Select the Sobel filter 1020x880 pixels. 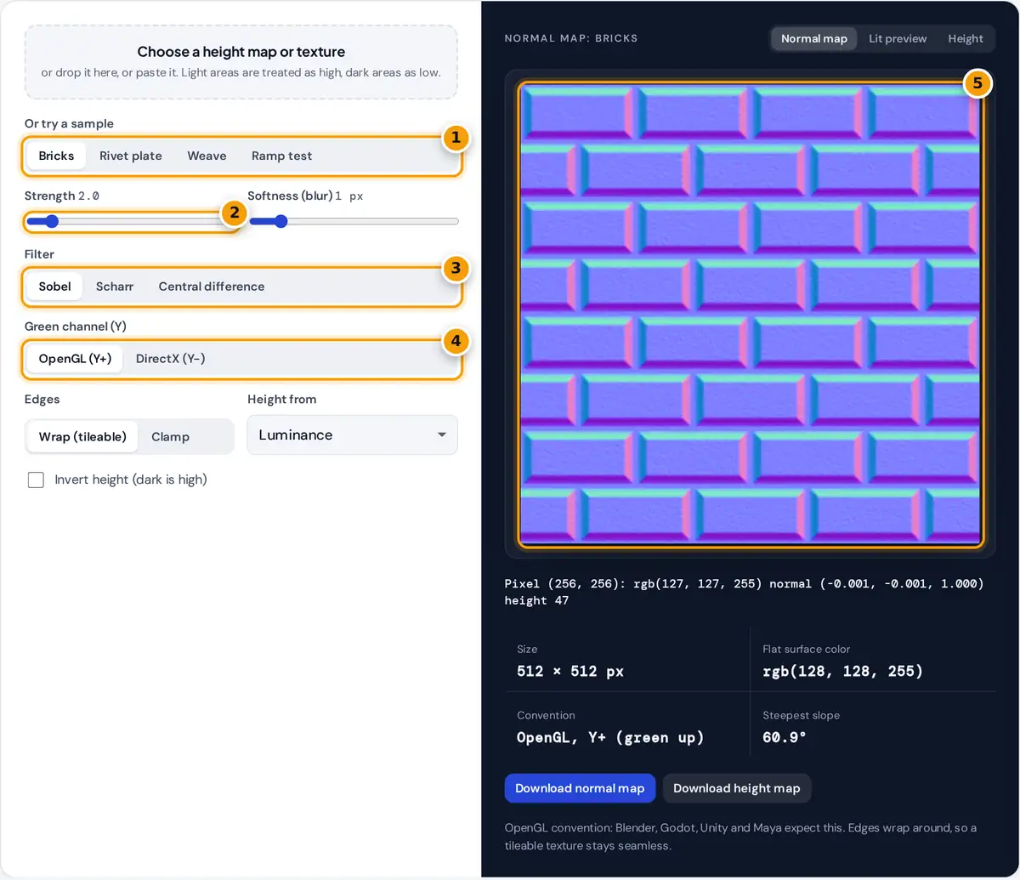coord(54,287)
